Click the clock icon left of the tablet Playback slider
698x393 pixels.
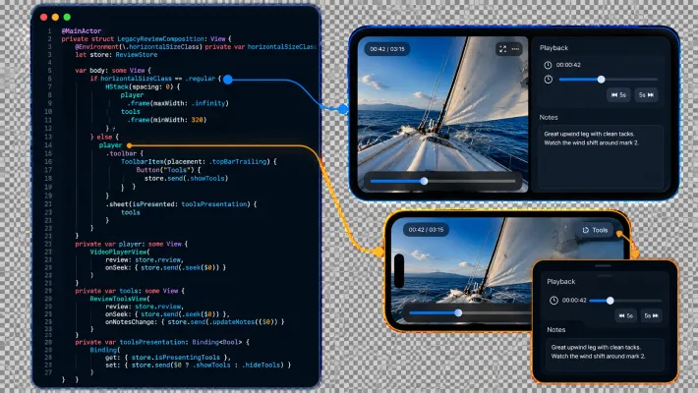[548, 80]
